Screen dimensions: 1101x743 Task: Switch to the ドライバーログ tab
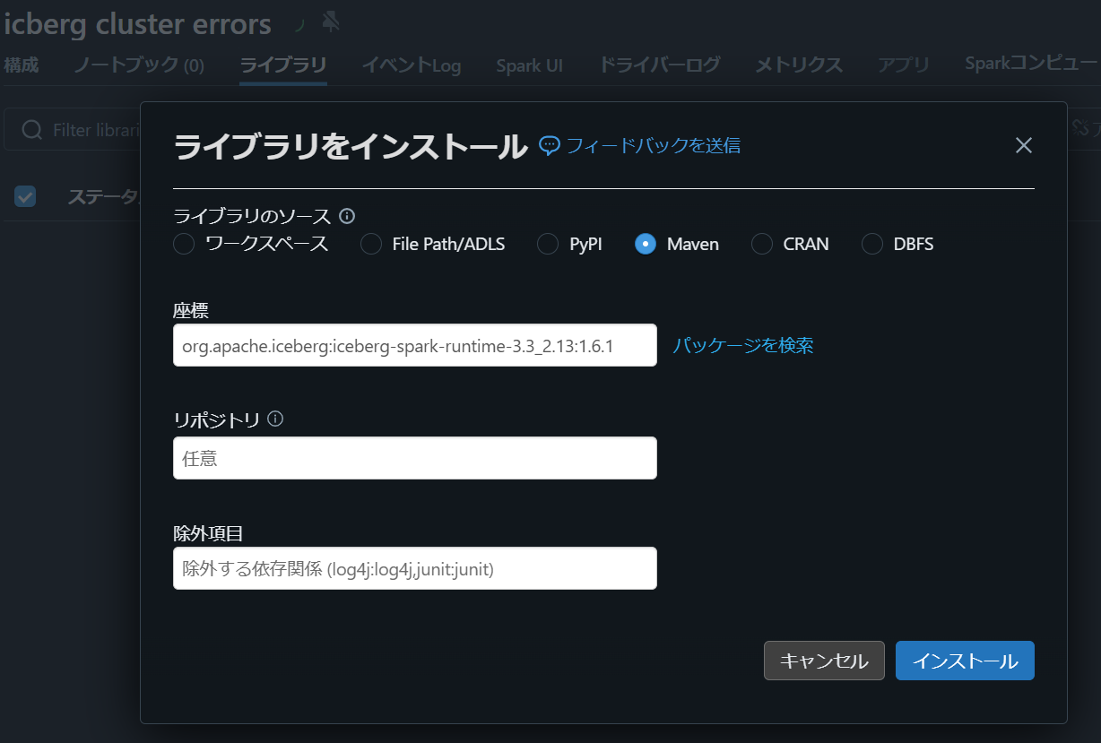(659, 65)
